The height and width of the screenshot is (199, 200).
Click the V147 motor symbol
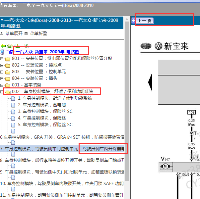click(166, 166)
